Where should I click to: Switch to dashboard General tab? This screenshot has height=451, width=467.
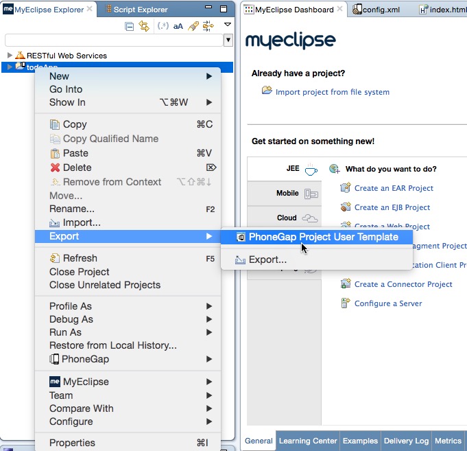(x=259, y=441)
